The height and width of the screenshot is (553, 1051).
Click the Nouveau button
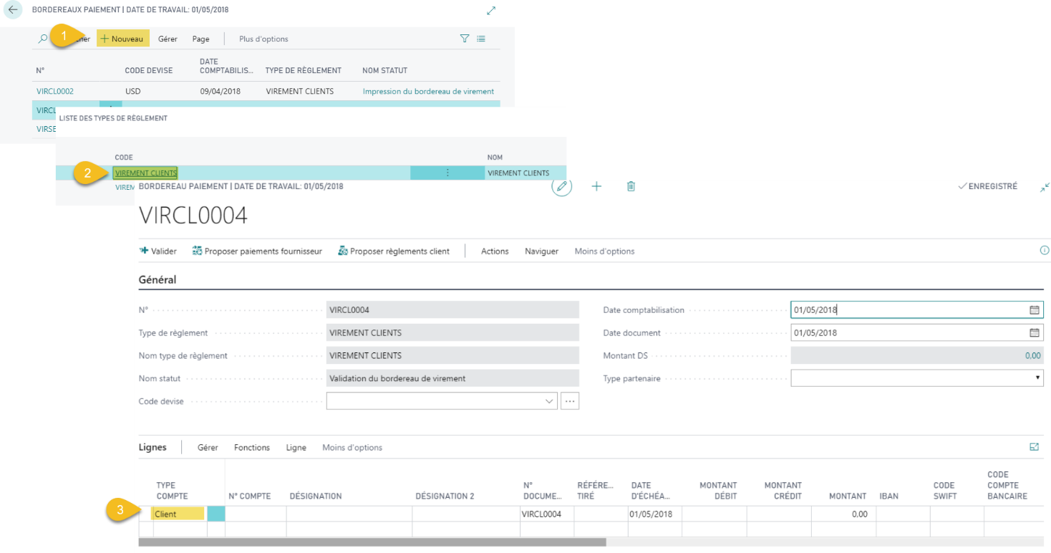tap(123, 39)
